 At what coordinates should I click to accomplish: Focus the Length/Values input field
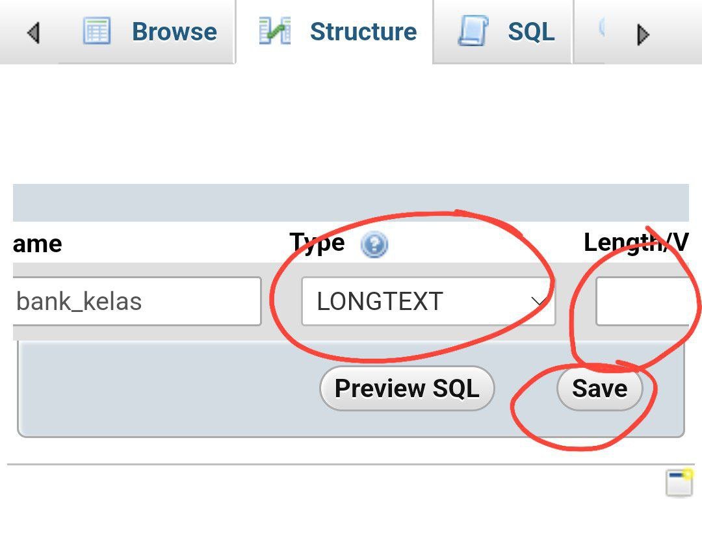[642, 302]
